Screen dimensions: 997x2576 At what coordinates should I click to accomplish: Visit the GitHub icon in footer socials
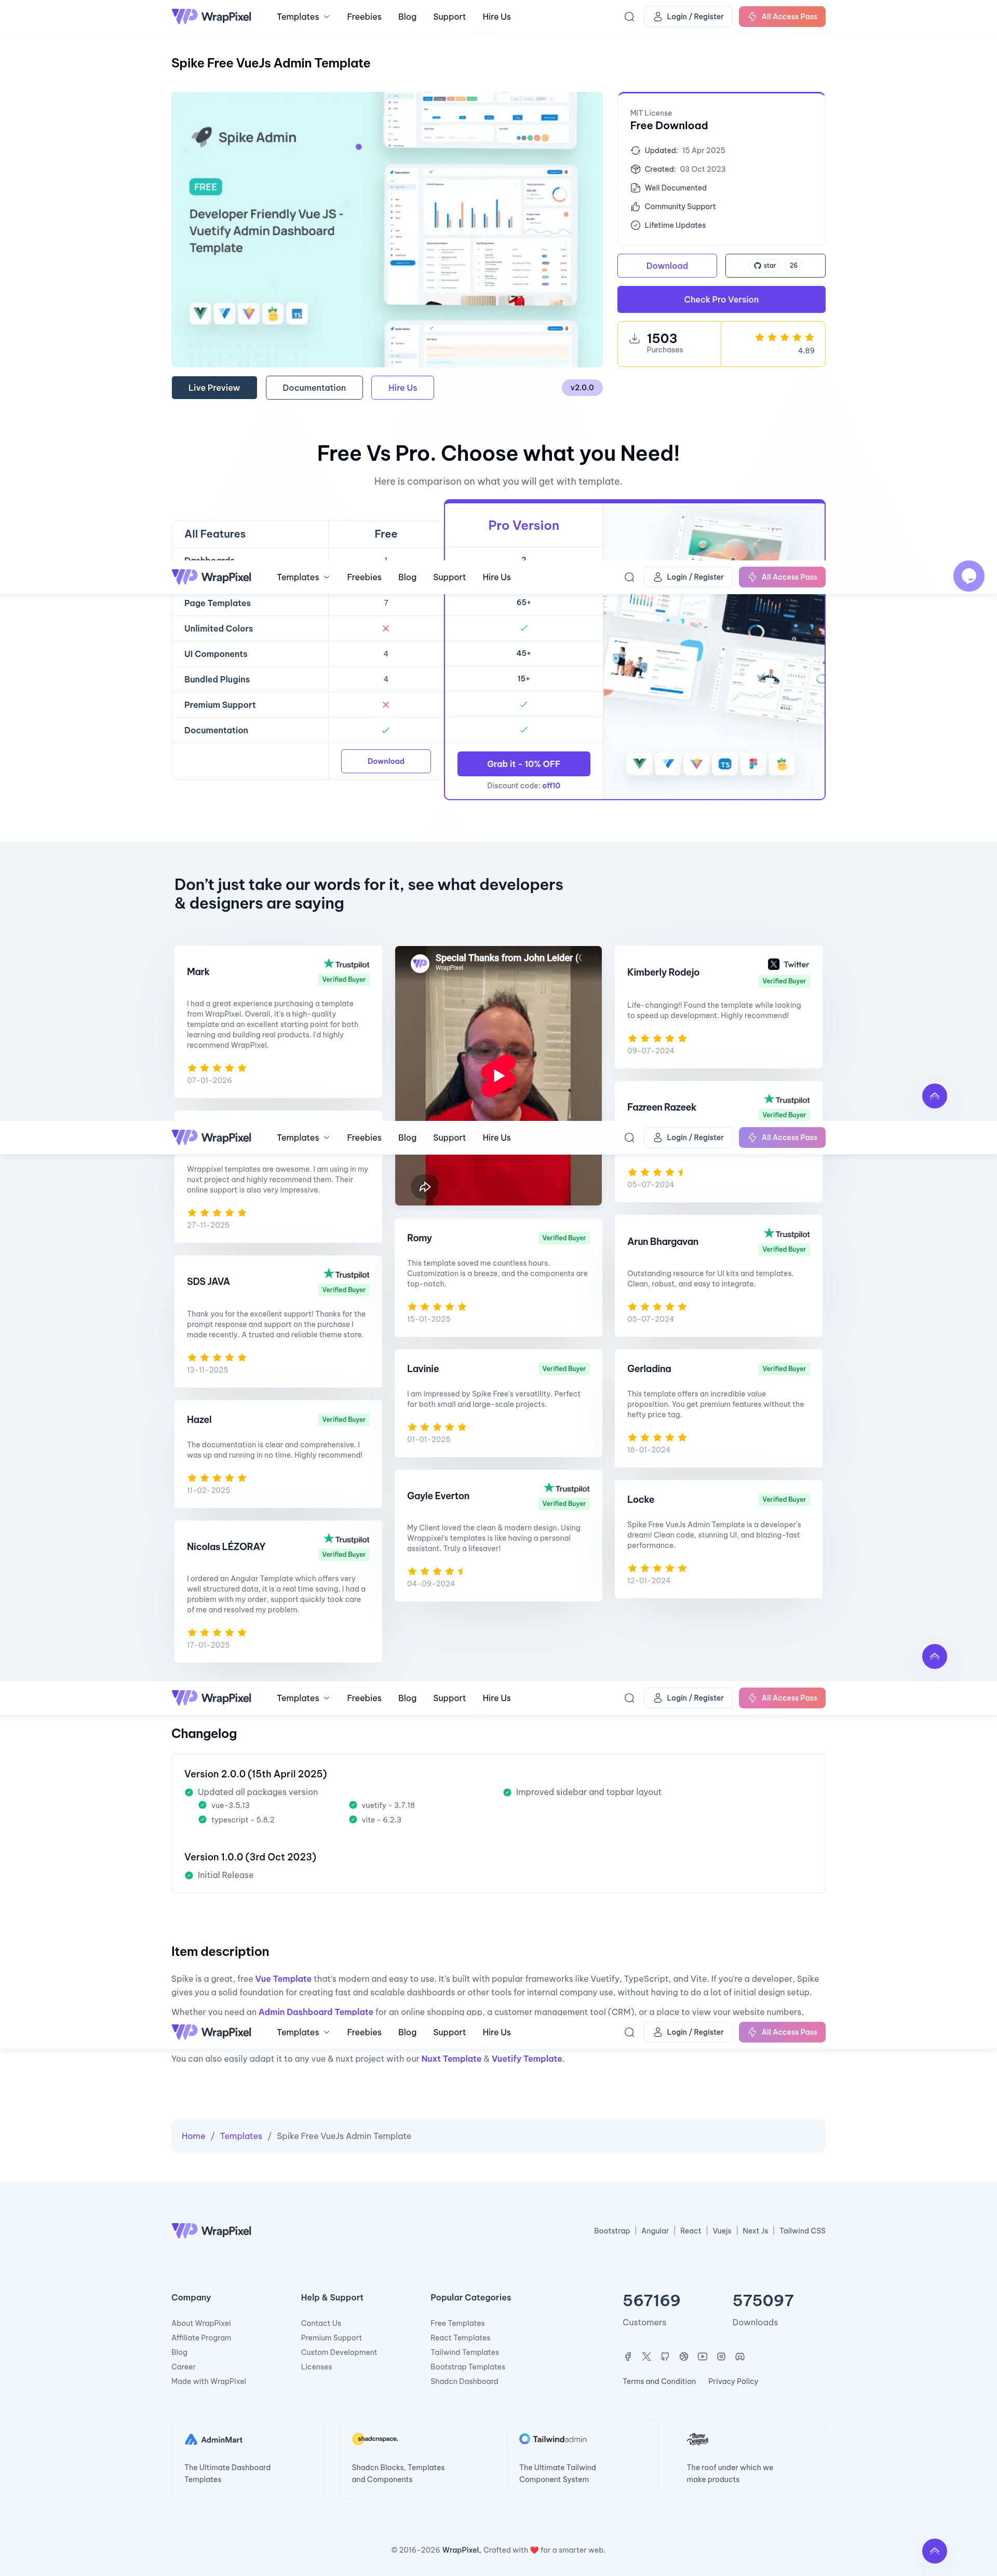click(x=665, y=2356)
